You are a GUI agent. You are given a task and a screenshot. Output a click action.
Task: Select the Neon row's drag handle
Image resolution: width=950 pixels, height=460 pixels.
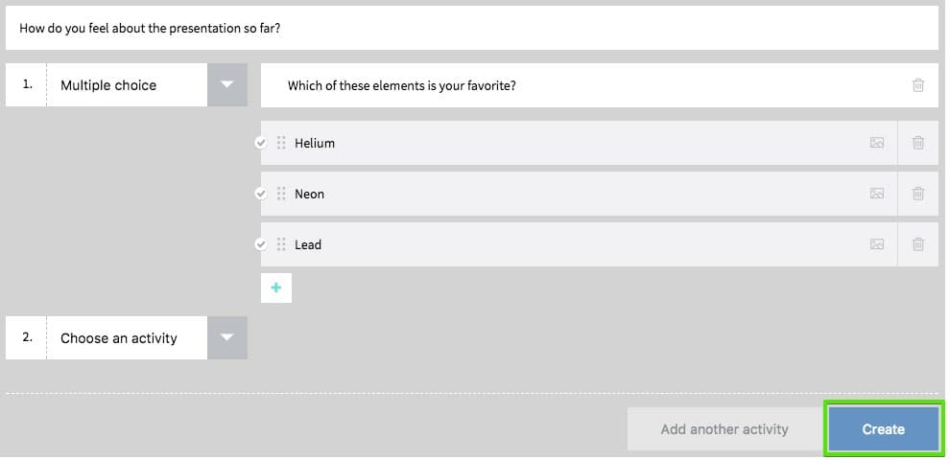281,194
